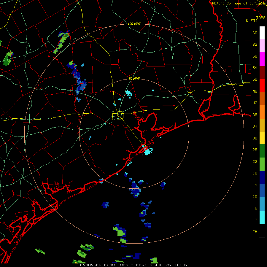
Task: Click the magenta 58 kft legend swatch
Action: pos(262,59)
